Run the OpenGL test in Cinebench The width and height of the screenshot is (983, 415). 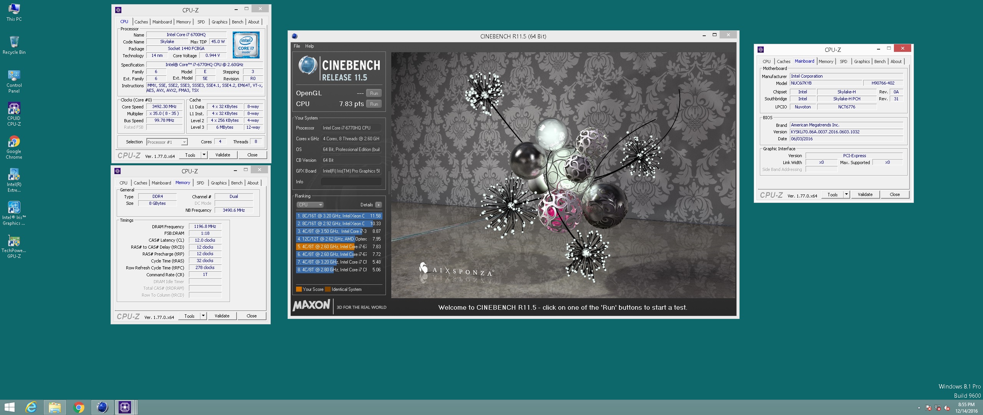pos(374,93)
